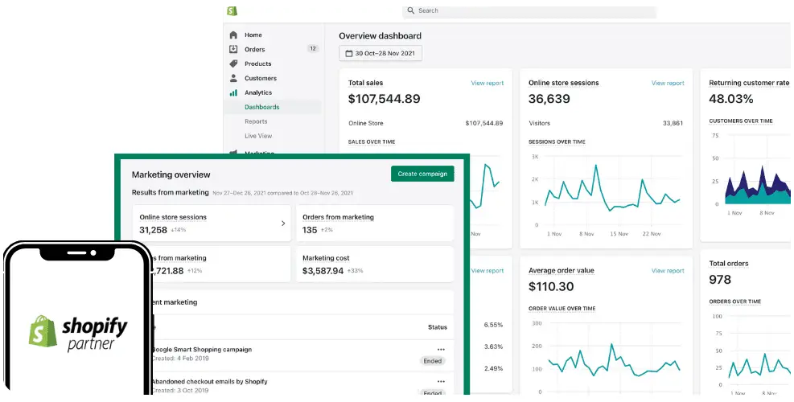Click the Overview dashboard title

point(380,36)
